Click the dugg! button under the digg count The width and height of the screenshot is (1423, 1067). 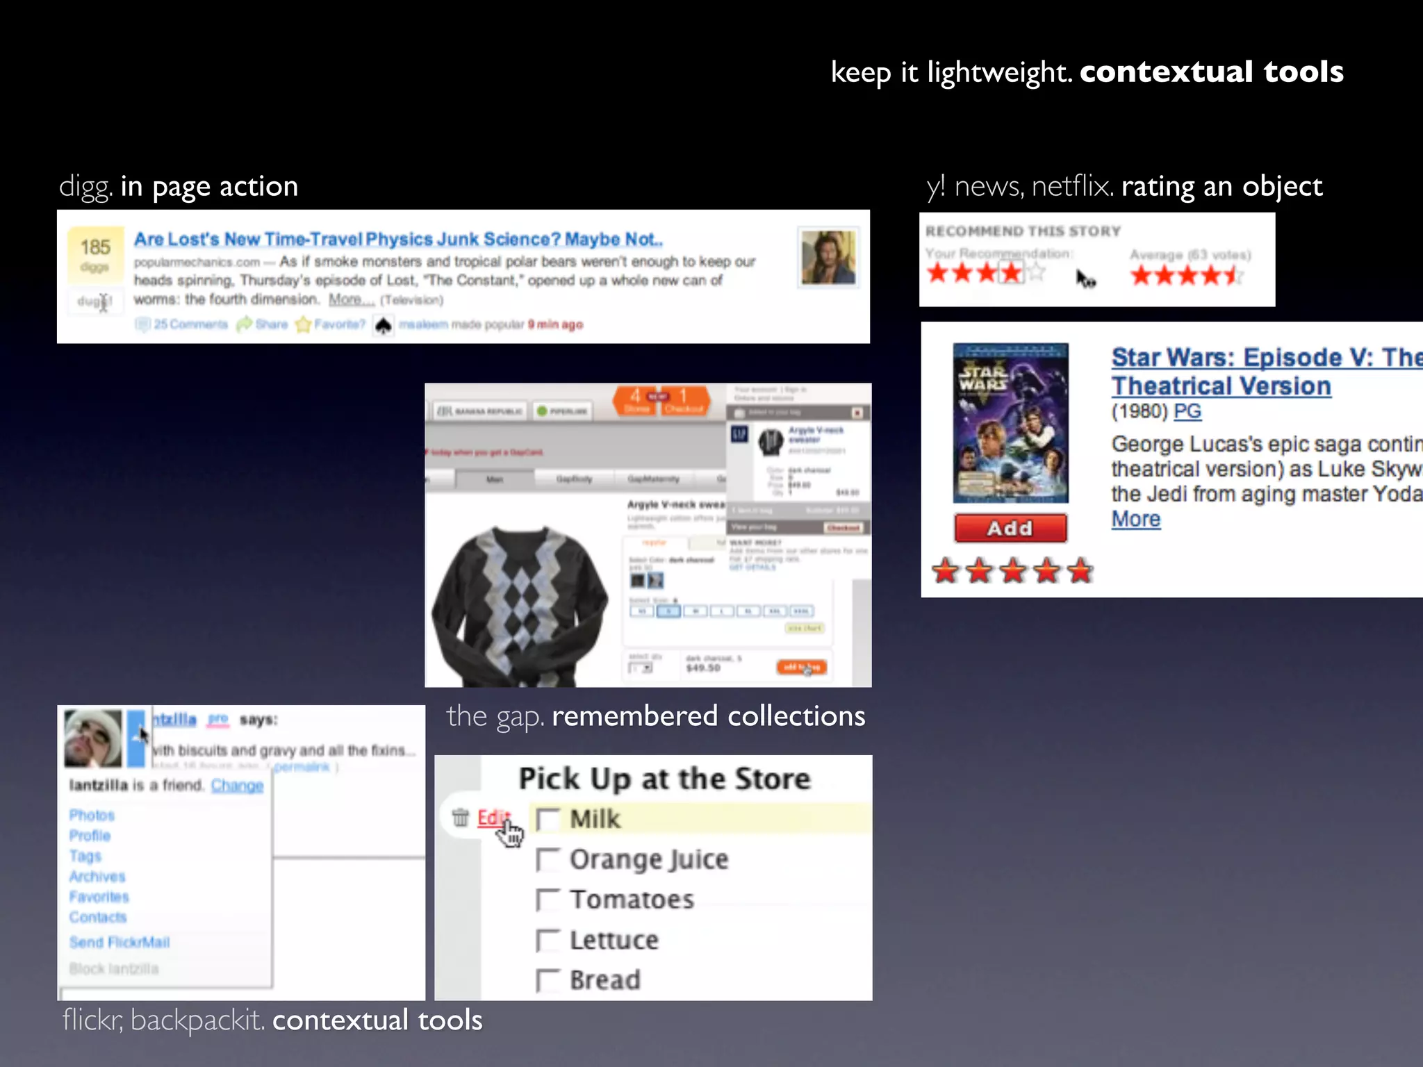pos(95,301)
